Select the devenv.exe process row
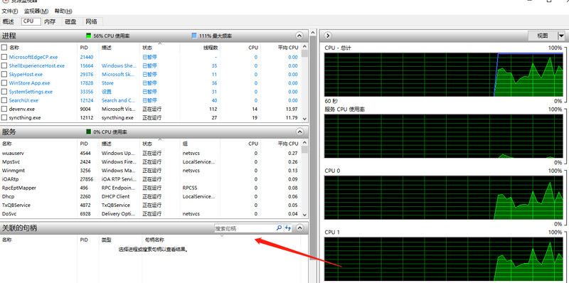 click(151, 109)
